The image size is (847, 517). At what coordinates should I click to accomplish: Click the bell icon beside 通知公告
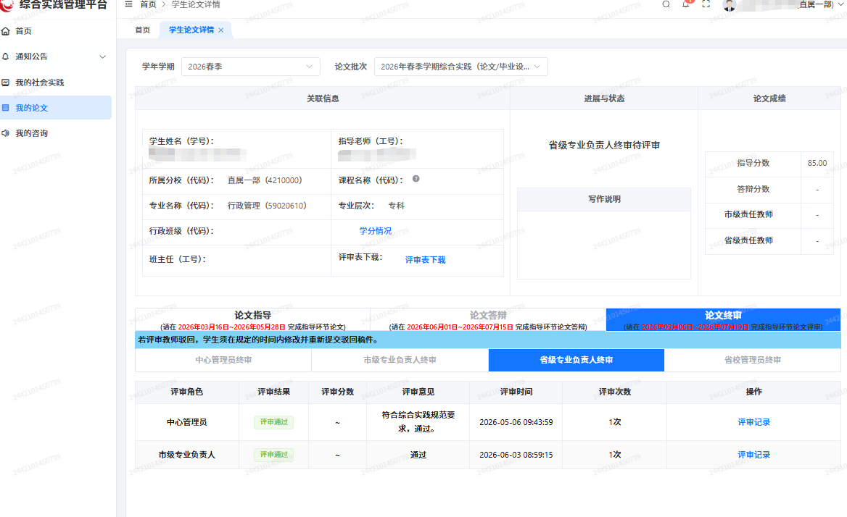6,56
